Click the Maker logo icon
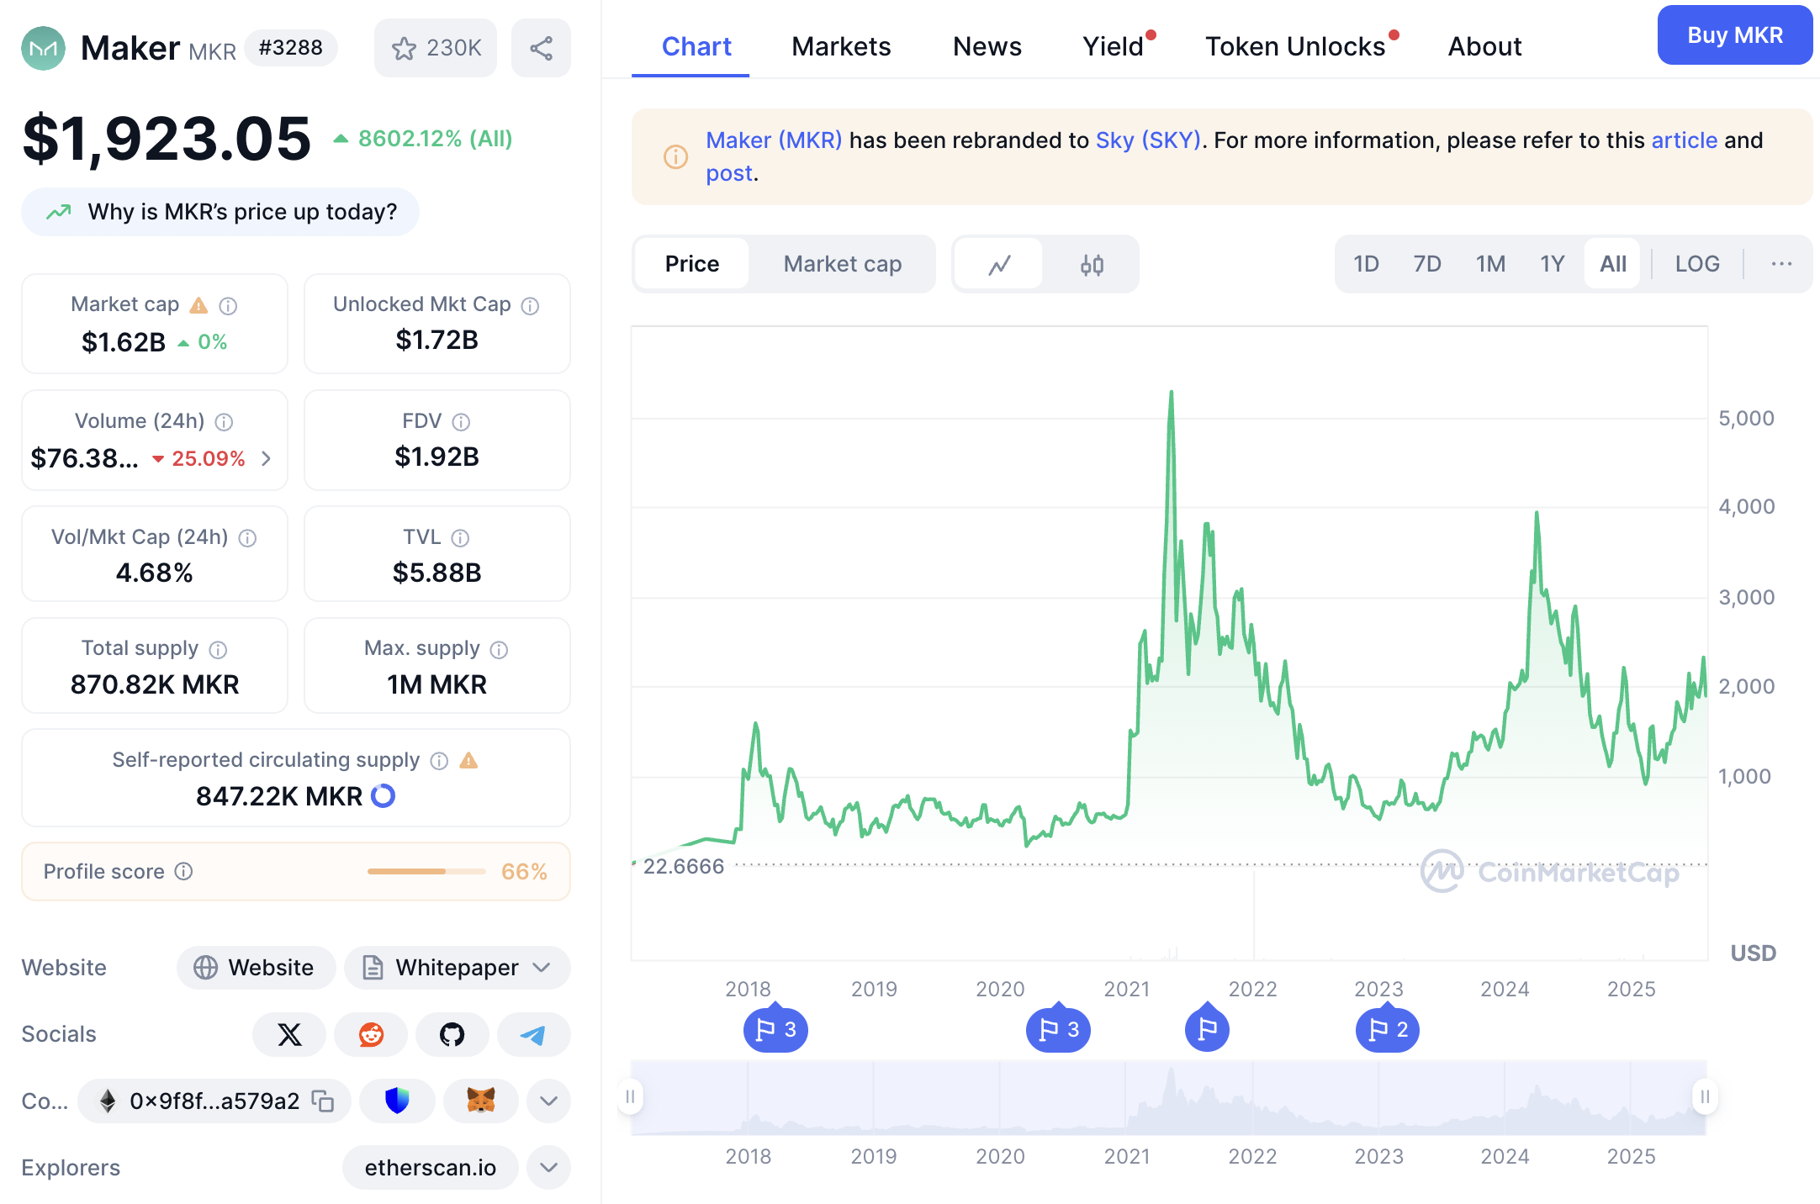 [x=43, y=48]
